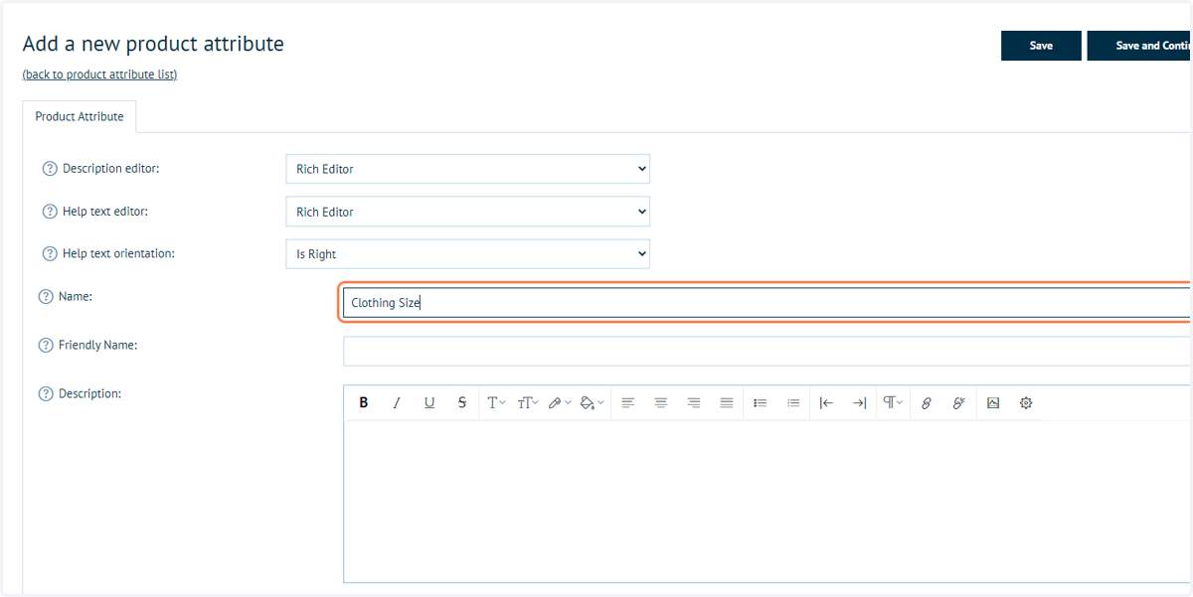Remove hyperlink with unlink icon
The width and height of the screenshot is (1193, 597).
pyautogui.click(x=959, y=403)
